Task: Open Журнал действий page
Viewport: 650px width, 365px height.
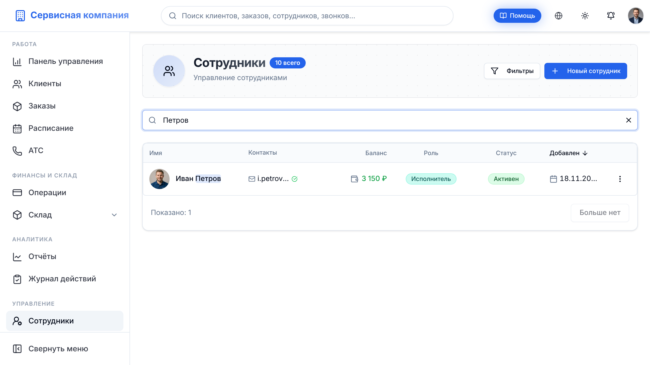Action: [x=65, y=279]
